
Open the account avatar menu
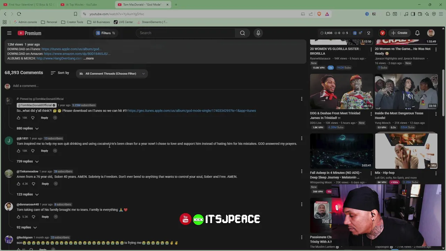[431, 33]
